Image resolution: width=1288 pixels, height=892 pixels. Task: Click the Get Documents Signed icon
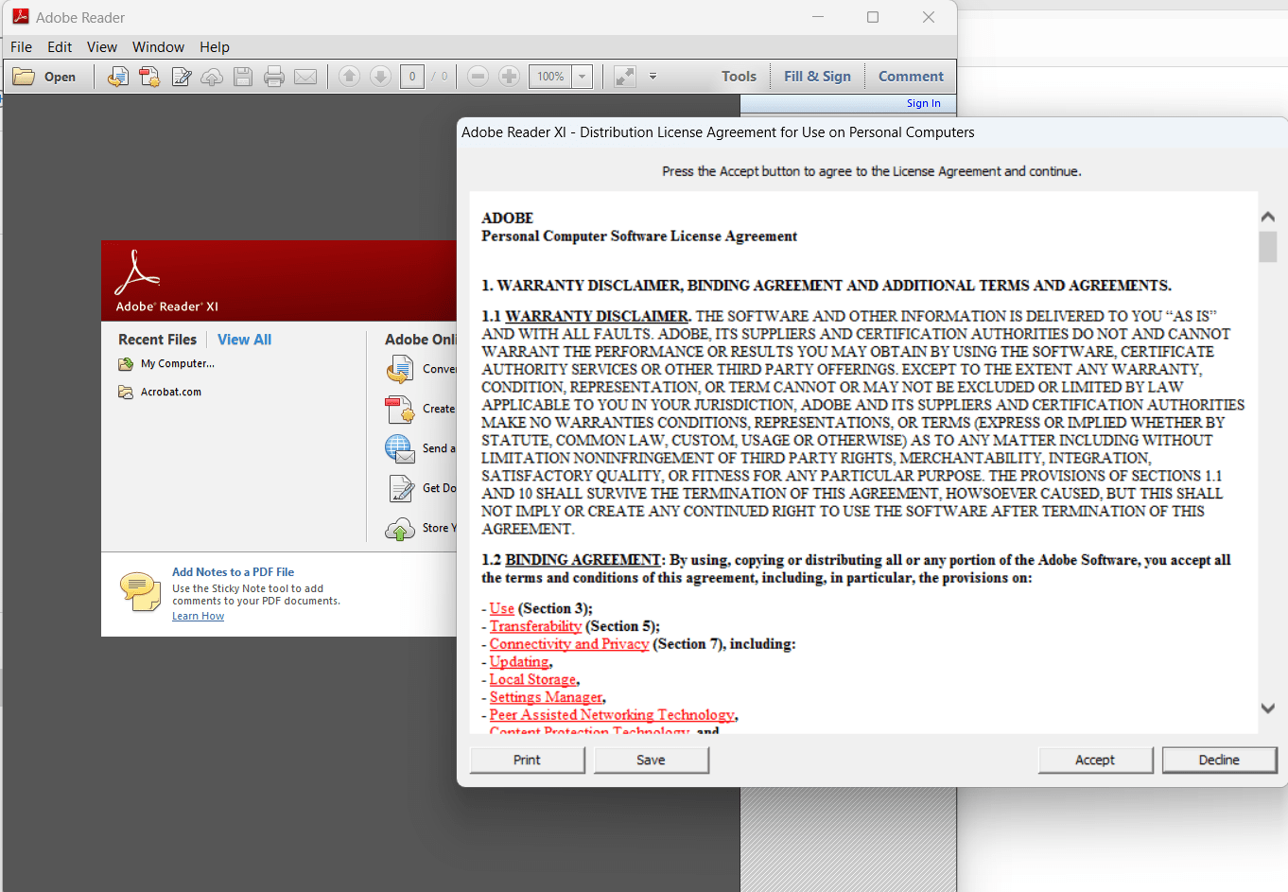coord(401,488)
